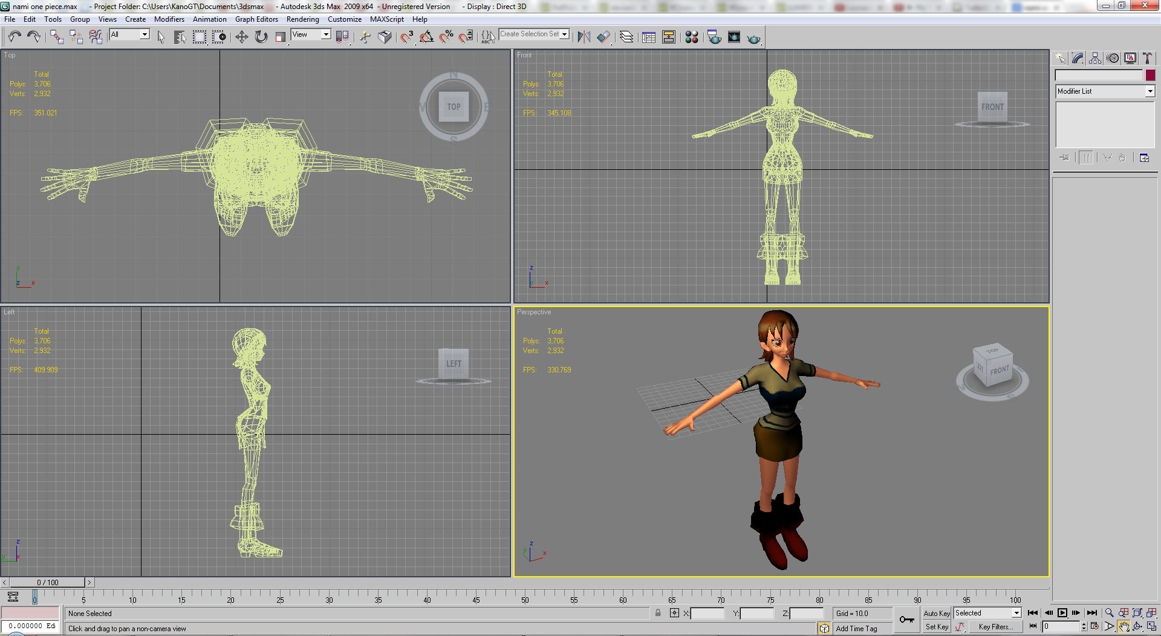Viewport: 1161px width, 636px height.
Task: Click the Bind to Space Warp tool
Action: [96, 37]
